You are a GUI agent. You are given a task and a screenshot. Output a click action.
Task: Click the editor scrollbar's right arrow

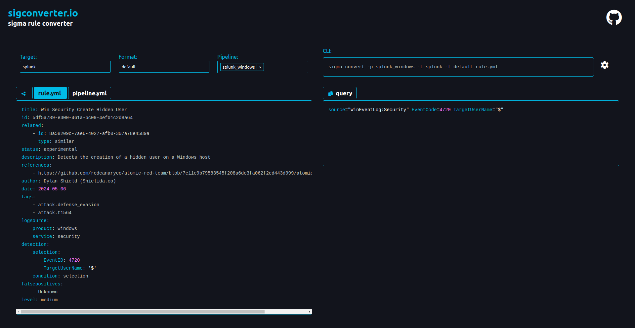[x=309, y=312]
